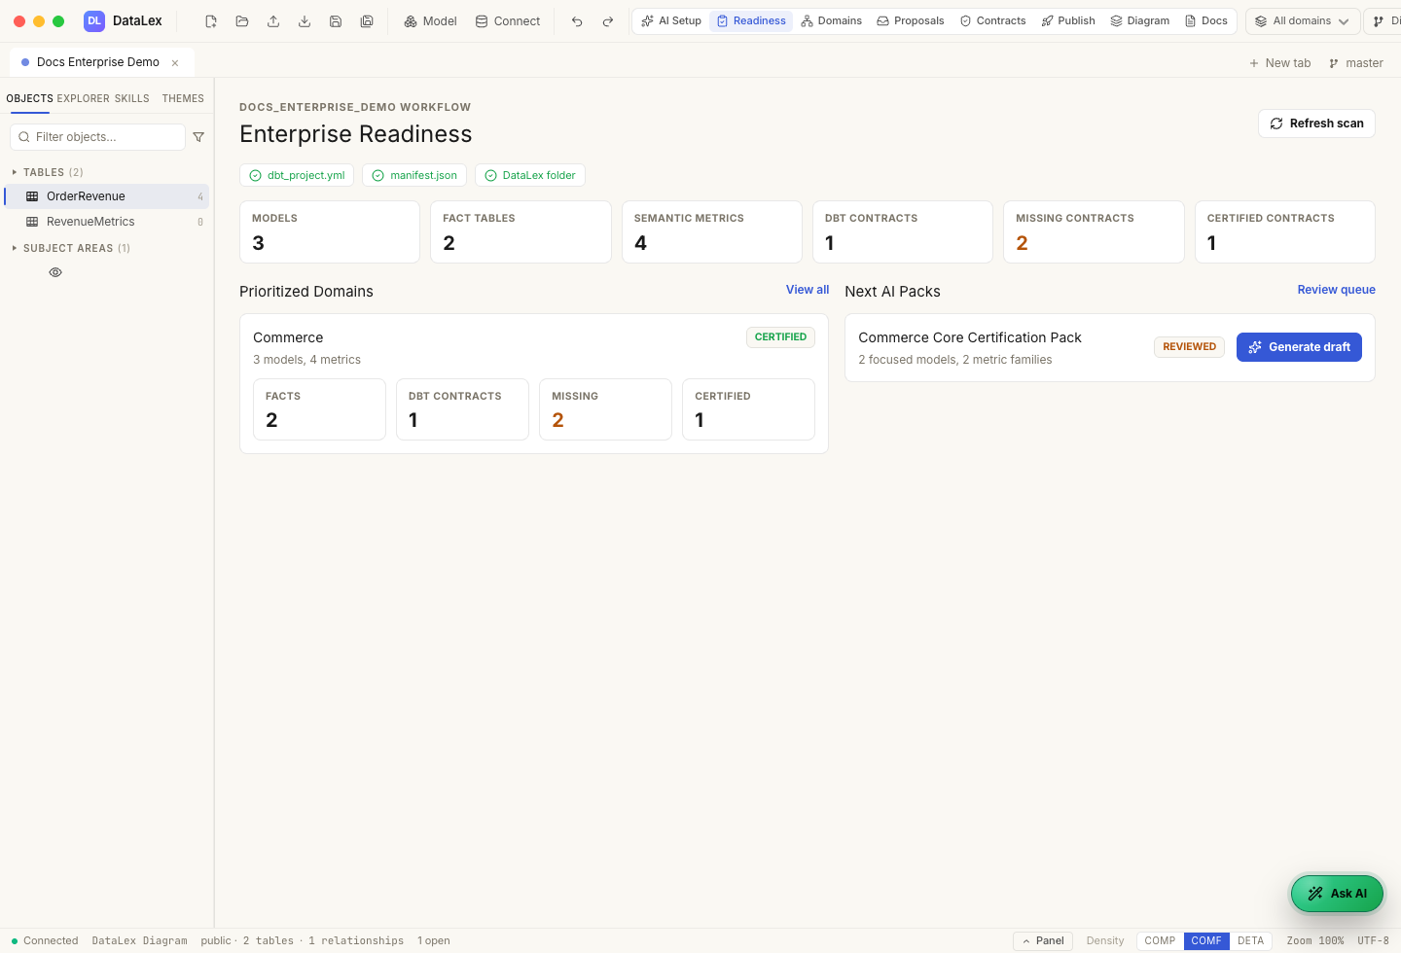This screenshot has height=953, width=1401.
Task: Add a New tab
Action: [x=1279, y=63]
